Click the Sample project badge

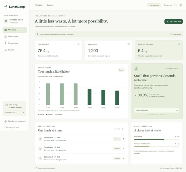(x=154, y=5)
